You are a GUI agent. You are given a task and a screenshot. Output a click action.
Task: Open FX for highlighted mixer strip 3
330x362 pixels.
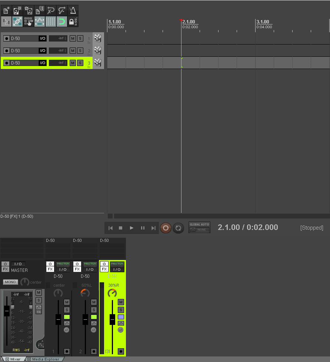(x=104, y=269)
